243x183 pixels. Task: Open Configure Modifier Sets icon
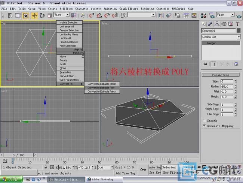click(236, 64)
